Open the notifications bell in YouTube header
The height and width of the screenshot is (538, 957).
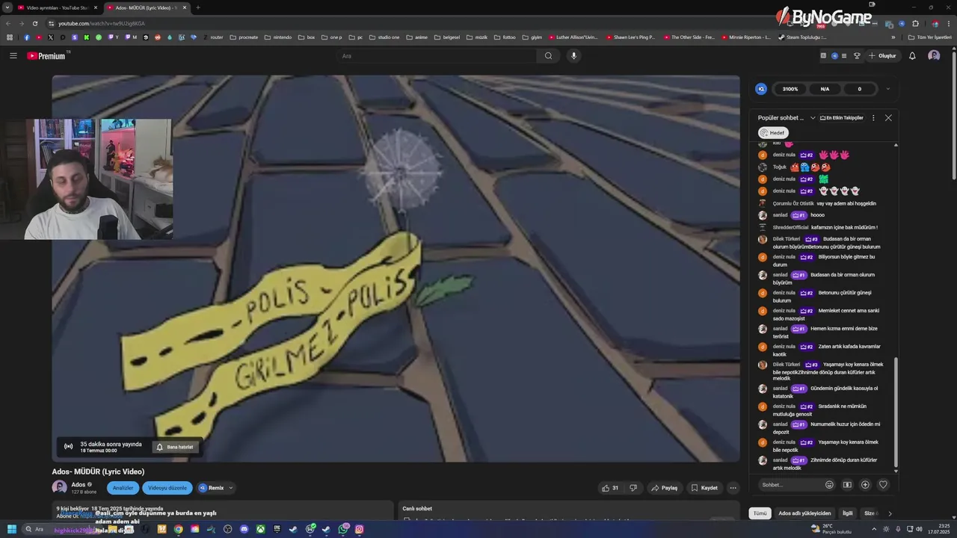coord(912,56)
